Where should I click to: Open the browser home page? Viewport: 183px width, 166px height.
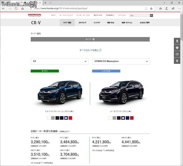point(23,9)
